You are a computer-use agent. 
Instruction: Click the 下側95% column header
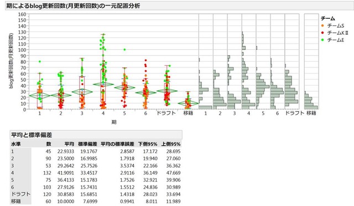pos(148,144)
